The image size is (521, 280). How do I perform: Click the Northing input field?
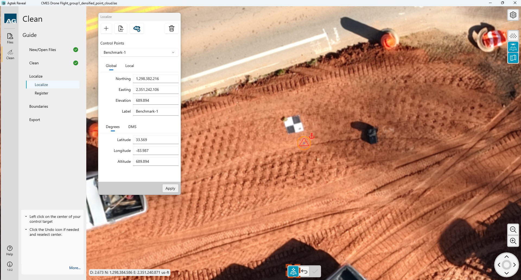pos(155,79)
